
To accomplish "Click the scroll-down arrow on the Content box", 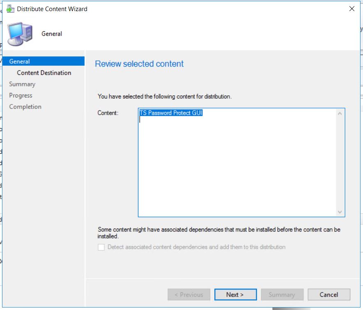I will click(340, 211).
